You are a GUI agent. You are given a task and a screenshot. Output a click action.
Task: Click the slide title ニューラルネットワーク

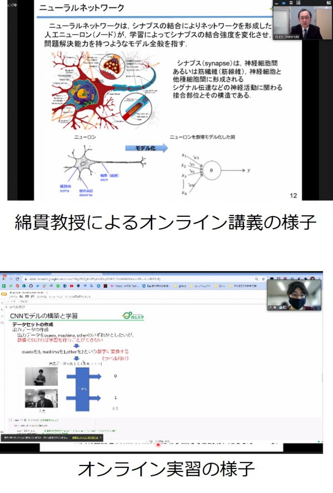[x=82, y=8]
